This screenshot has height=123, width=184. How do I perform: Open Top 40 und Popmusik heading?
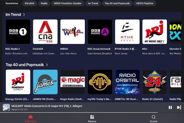25,65
